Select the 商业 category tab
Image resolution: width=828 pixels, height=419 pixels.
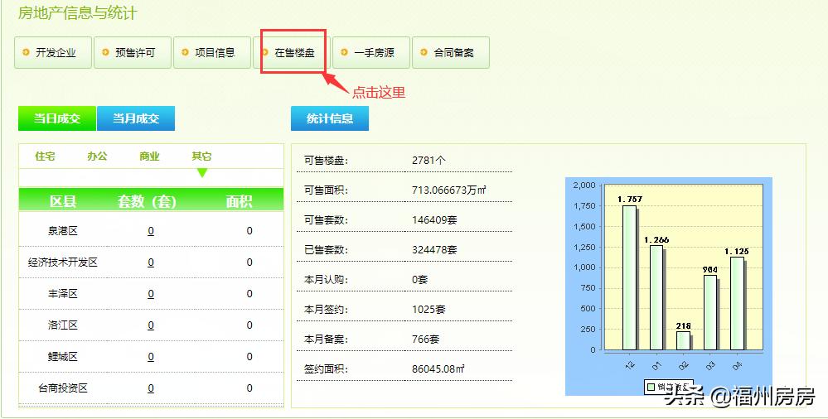[x=149, y=156]
